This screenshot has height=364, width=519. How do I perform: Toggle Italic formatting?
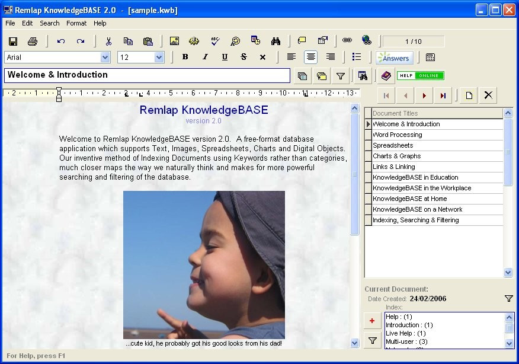205,57
